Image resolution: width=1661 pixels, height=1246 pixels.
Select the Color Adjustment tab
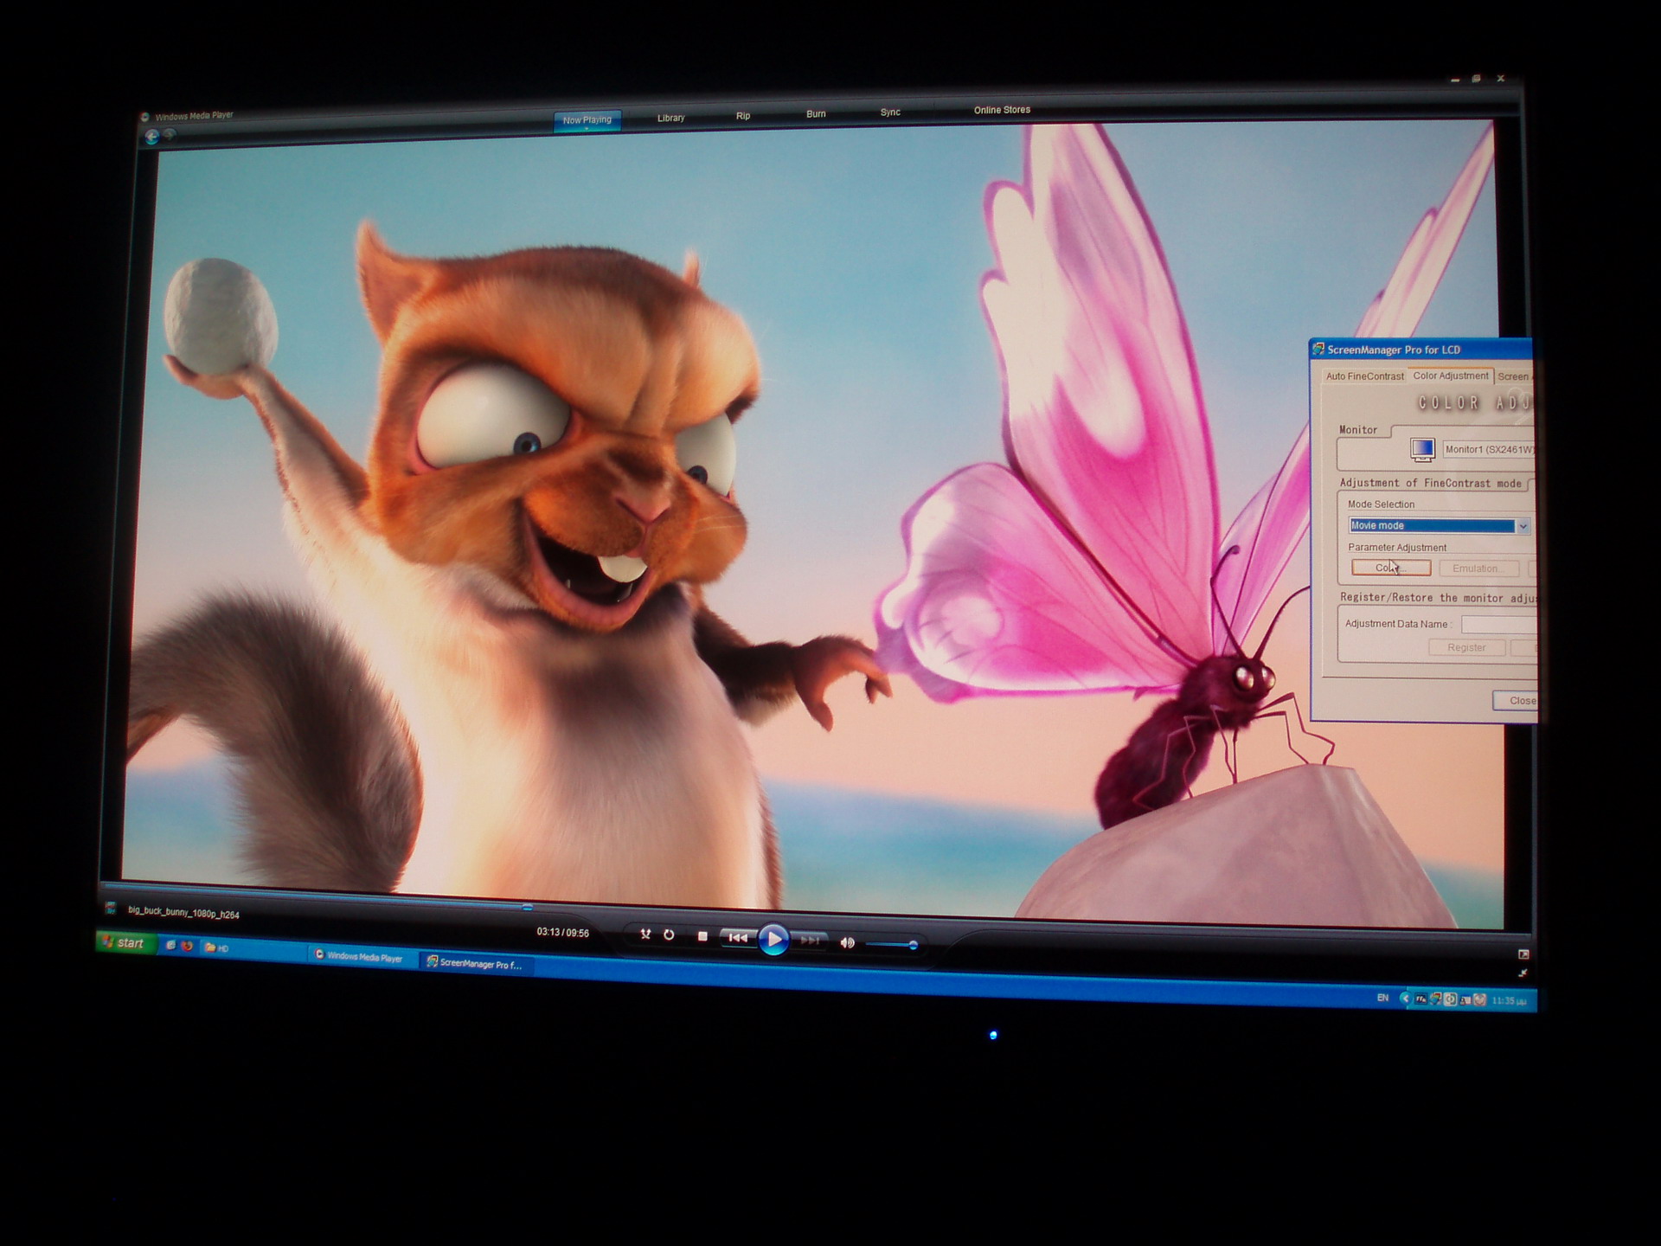coord(1451,376)
